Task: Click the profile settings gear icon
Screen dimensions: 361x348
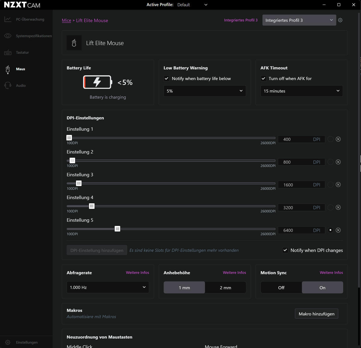Action: tap(340, 20)
